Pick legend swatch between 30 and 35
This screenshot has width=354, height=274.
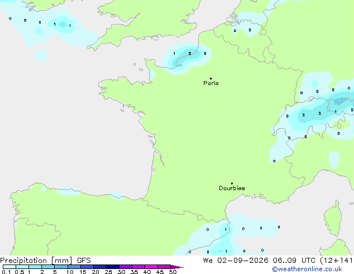[126, 267]
